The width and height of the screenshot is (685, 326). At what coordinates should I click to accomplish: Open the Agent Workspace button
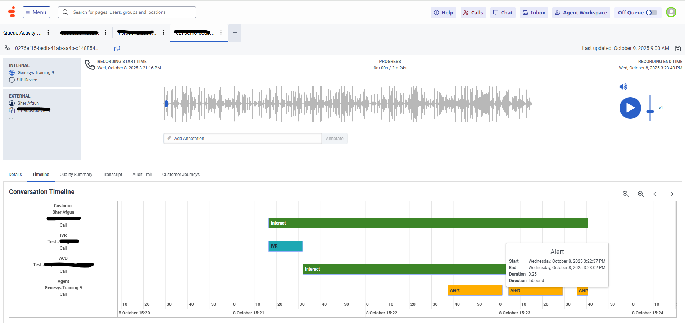[x=581, y=13]
